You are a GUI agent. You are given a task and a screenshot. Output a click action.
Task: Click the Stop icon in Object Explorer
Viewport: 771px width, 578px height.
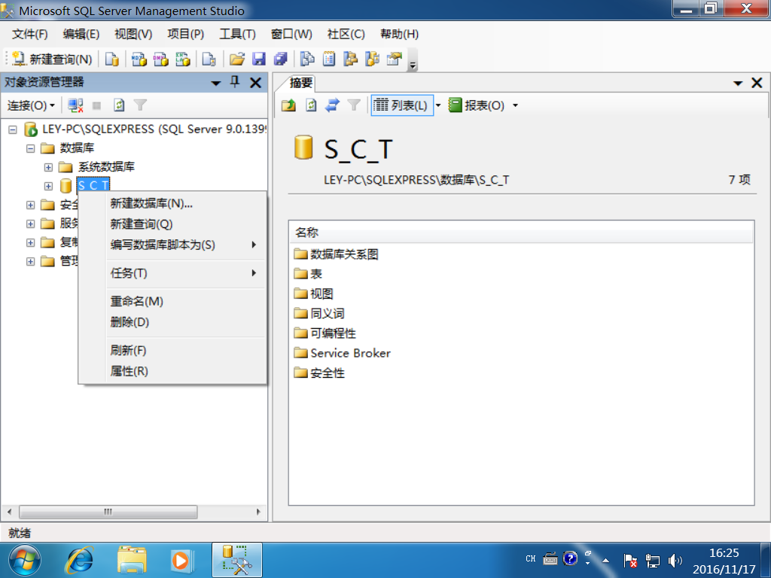coord(97,105)
